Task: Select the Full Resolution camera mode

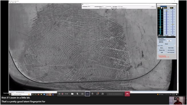Action: pos(162,40)
